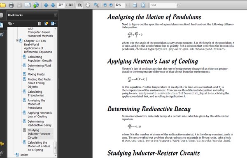247x158 pixels.
Task: Open the Find options dropdown arrow
Action: (x=178, y=5)
